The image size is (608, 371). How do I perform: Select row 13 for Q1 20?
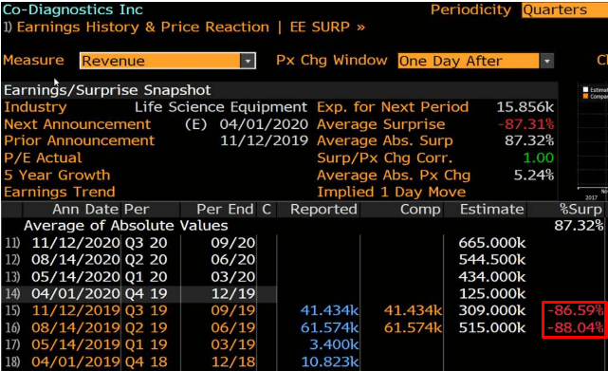pos(303,277)
